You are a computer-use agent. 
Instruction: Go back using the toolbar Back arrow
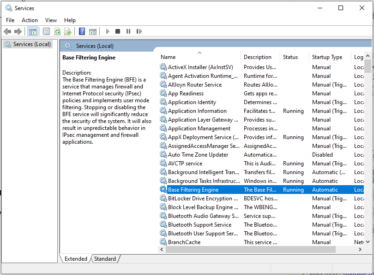[x=7, y=31]
